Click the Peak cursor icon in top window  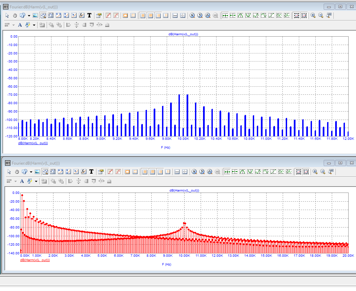pyautogui.click(x=240, y=15)
